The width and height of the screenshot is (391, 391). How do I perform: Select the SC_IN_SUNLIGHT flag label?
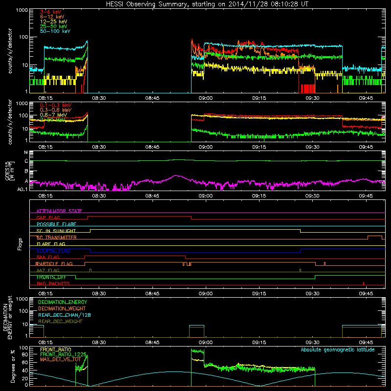point(56,231)
